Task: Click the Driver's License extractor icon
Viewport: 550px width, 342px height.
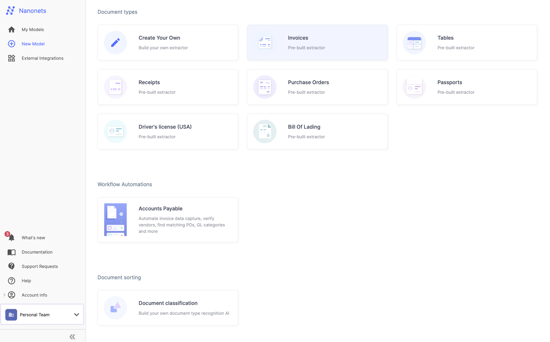Action: point(115,132)
